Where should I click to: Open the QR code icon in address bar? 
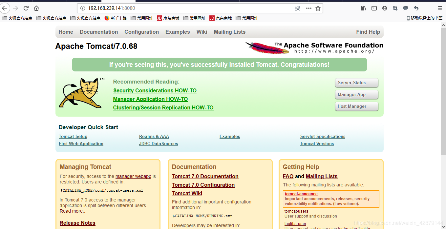297,8
